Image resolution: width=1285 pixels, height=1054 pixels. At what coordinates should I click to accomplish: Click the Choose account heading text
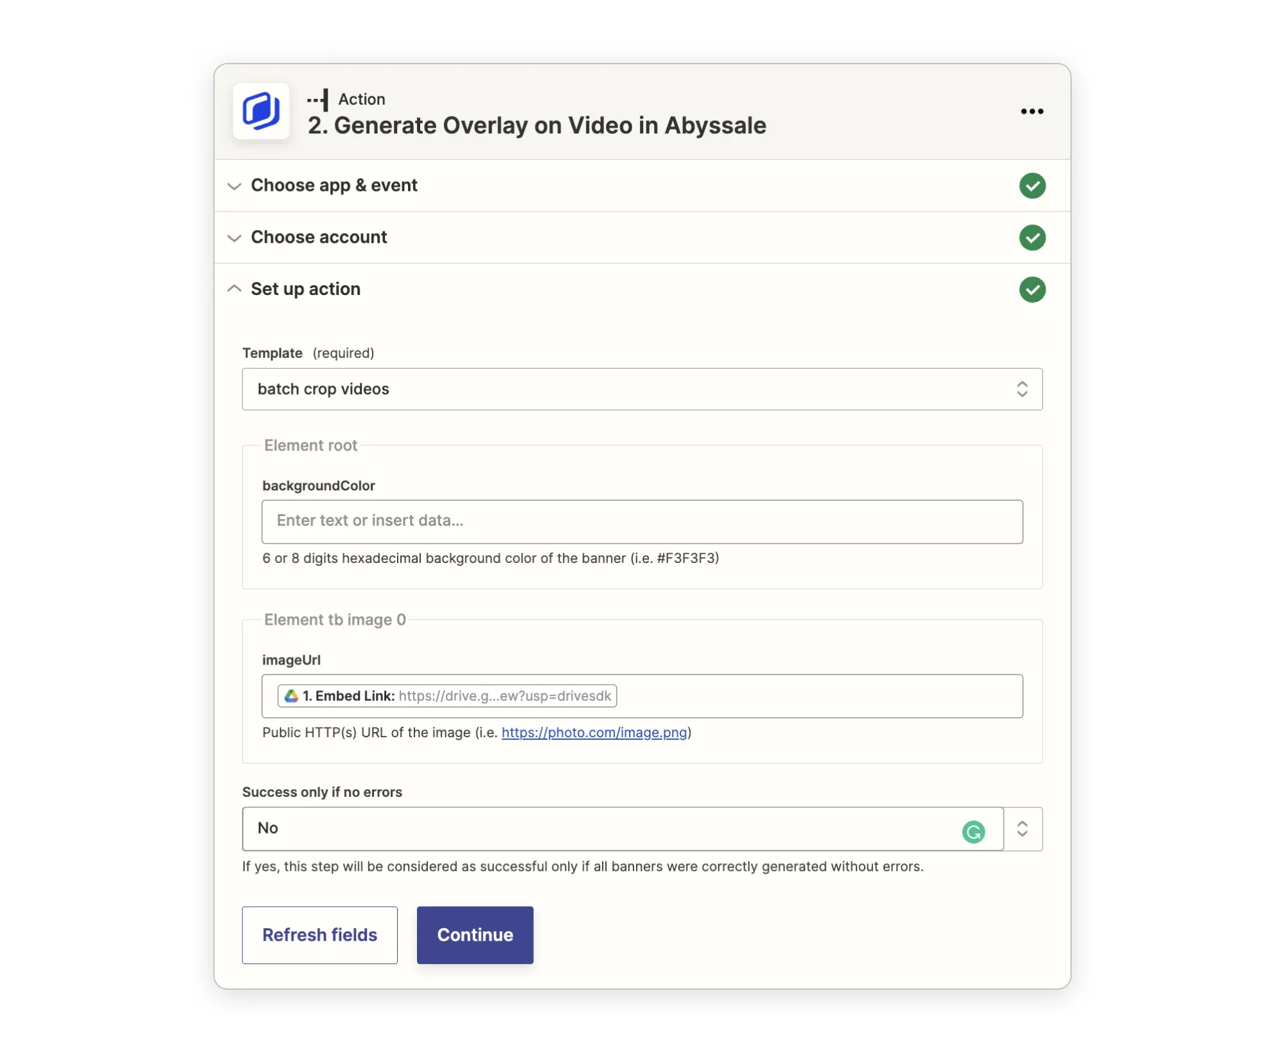pyautogui.click(x=319, y=237)
